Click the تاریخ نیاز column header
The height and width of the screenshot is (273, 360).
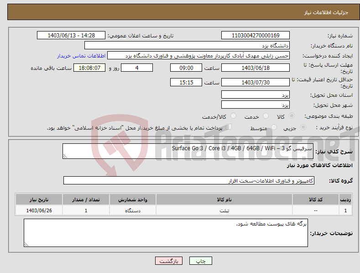39,199
